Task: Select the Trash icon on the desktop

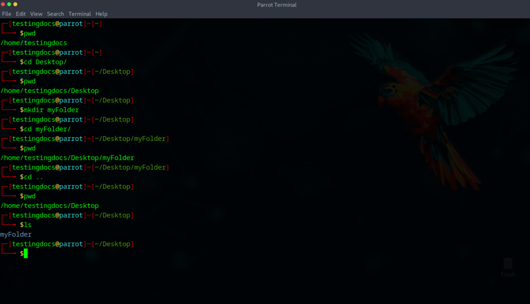Action: [x=508, y=265]
